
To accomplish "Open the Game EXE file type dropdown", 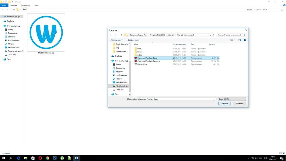I will 232,99.
